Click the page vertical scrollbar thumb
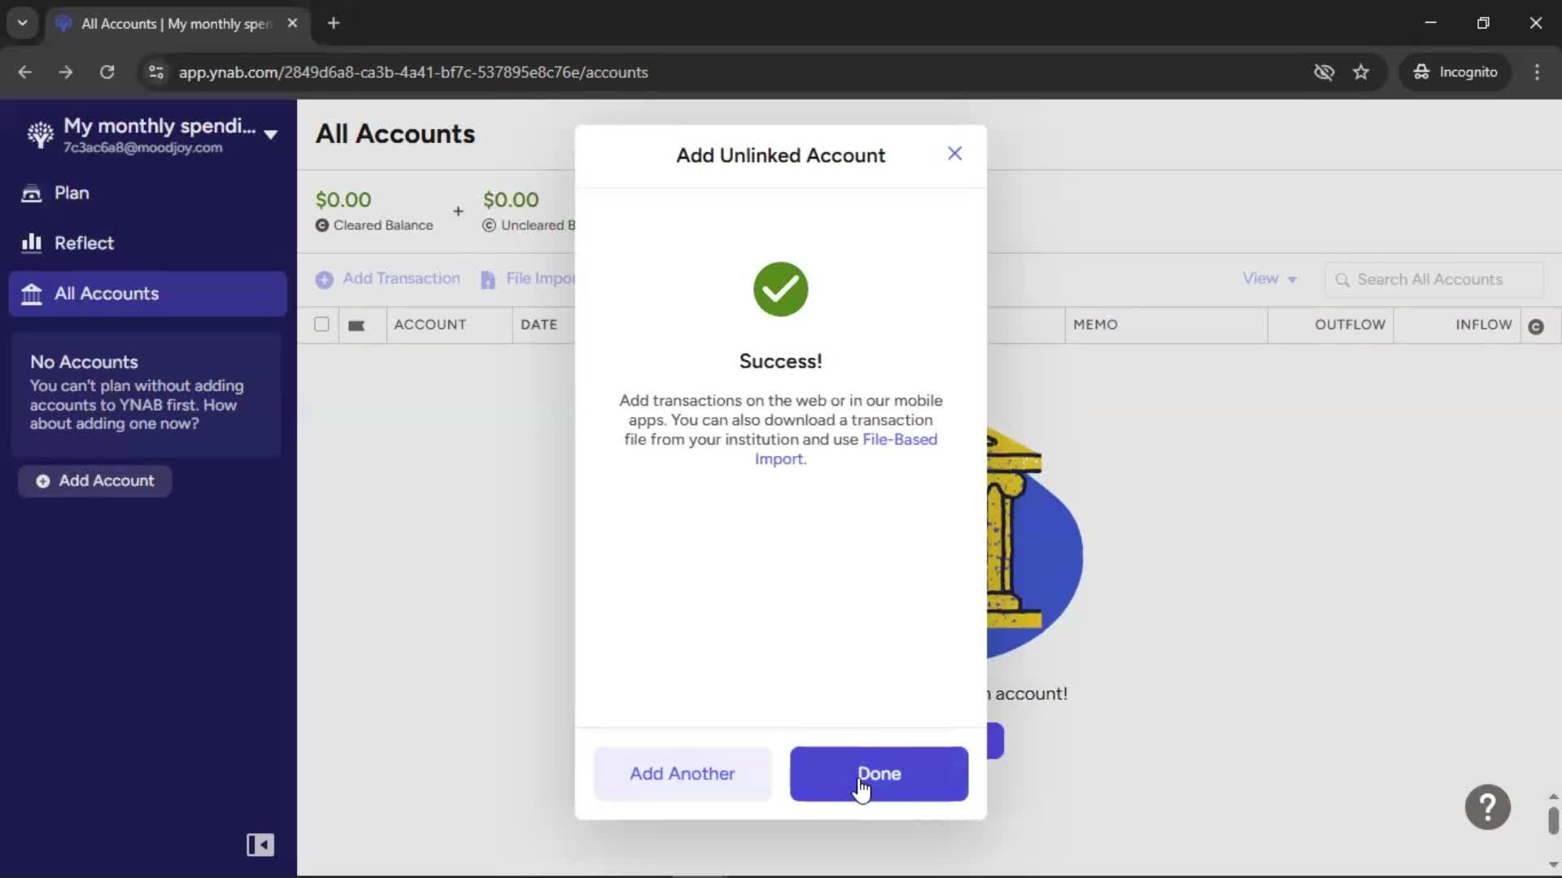Viewport: 1562px width, 878px height. [x=1553, y=820]
